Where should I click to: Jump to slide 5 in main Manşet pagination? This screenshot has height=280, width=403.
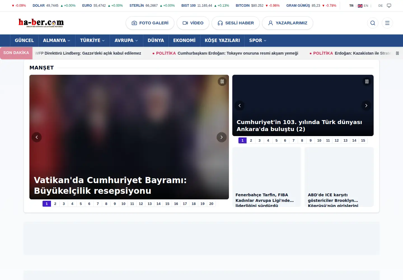[x=81, y=204]
